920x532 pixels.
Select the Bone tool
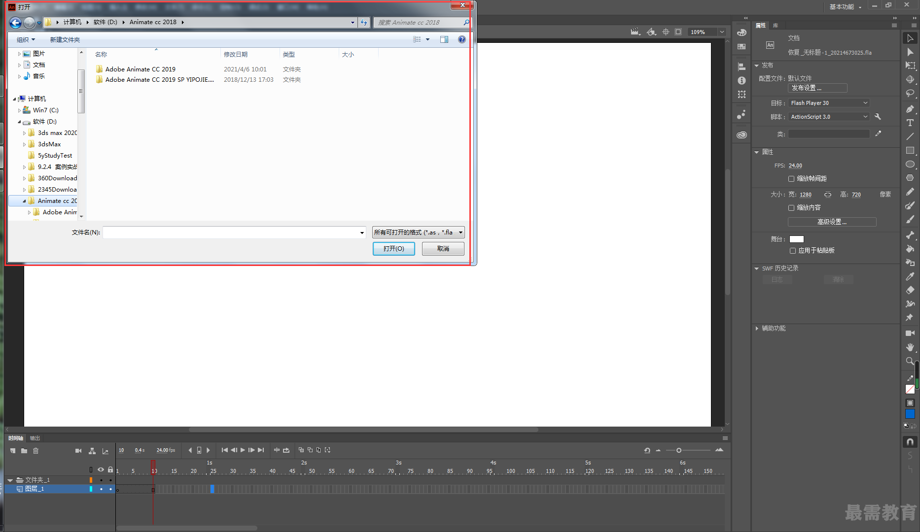click(910, 235)
